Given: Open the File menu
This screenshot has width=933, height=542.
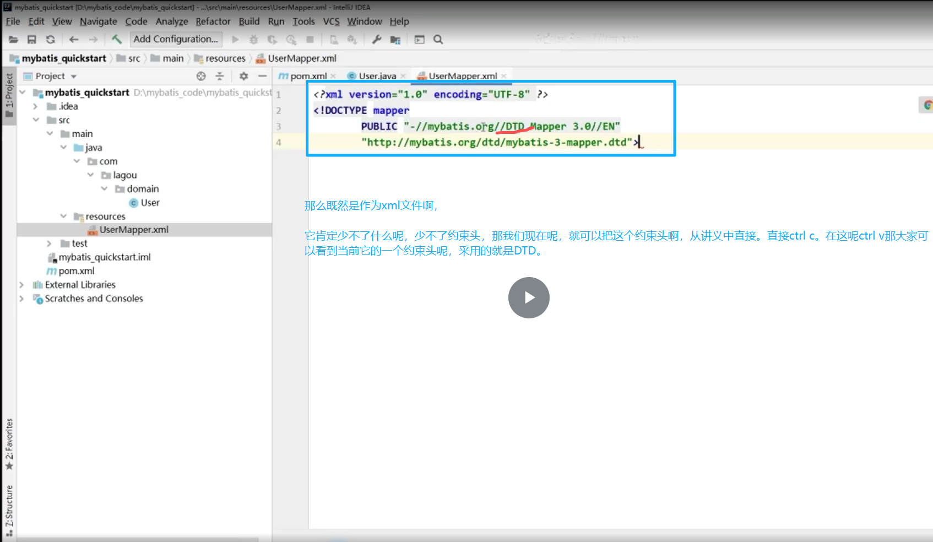Looking at the screenshot, I should (x=13, y=21).
